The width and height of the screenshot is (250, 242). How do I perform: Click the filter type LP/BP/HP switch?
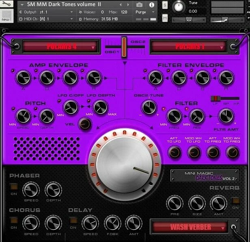pos(225,98)
